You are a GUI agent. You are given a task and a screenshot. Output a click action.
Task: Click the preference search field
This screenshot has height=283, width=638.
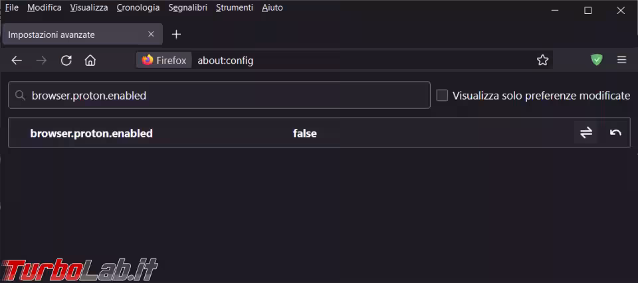click(219, 95)
